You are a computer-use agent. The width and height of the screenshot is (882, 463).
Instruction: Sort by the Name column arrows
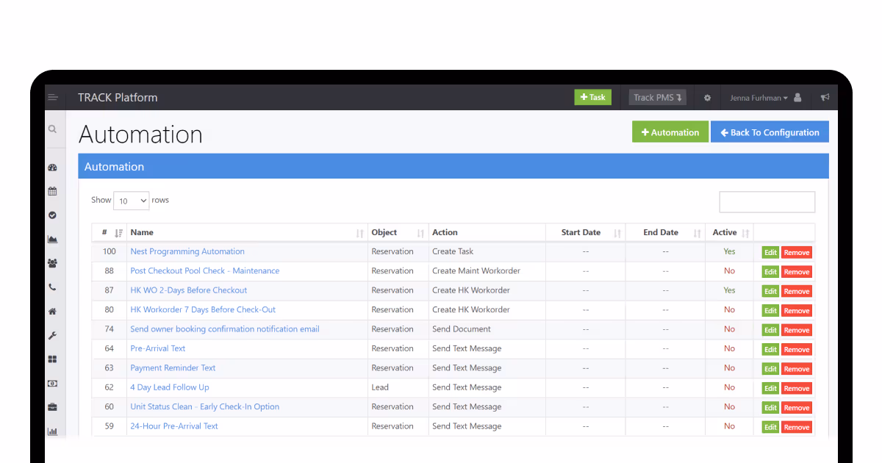pos(360,233)
